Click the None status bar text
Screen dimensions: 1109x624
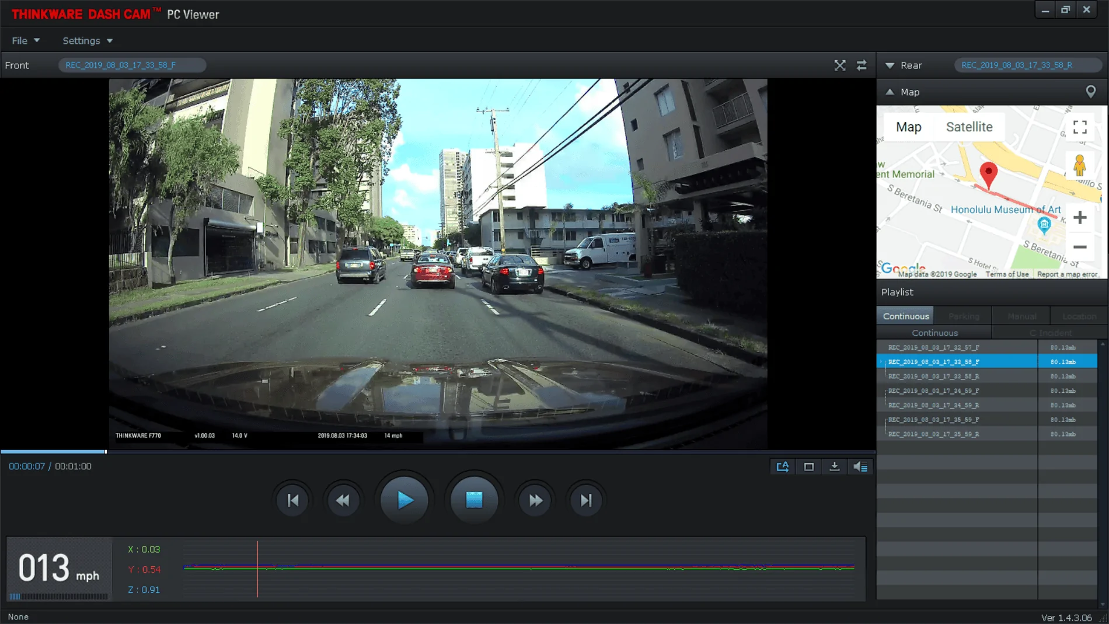point(18,617)
